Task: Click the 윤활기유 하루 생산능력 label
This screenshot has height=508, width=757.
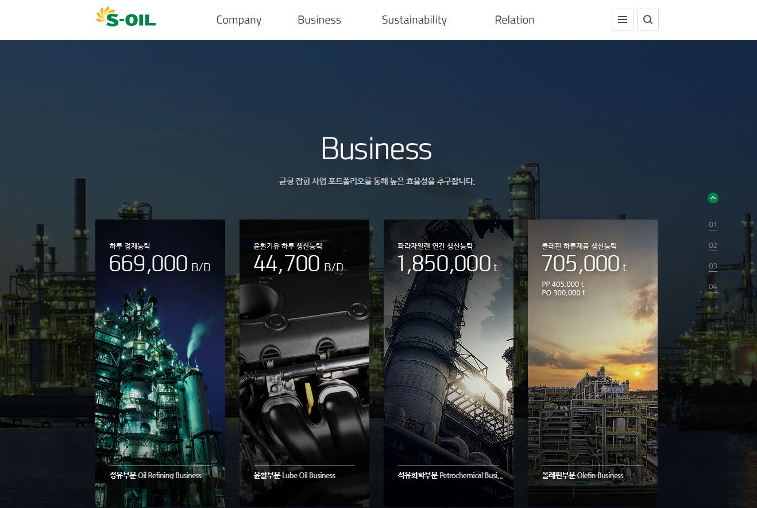Action: tap(288, 246)
